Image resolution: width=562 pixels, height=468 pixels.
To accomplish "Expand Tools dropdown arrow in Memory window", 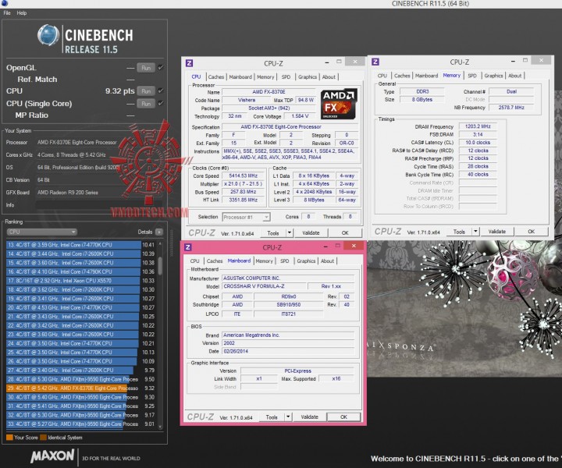I will (x=475, y=232).
